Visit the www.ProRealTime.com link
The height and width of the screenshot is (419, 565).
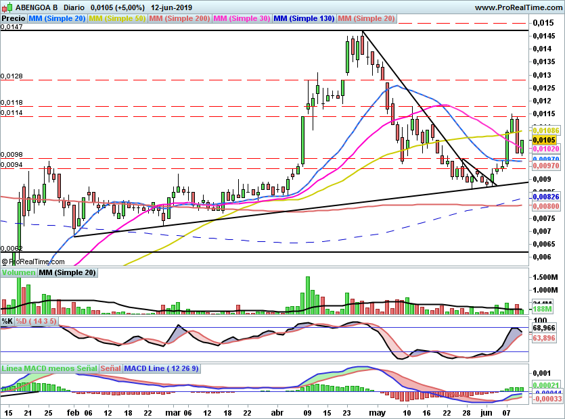[x=518, y=7]
